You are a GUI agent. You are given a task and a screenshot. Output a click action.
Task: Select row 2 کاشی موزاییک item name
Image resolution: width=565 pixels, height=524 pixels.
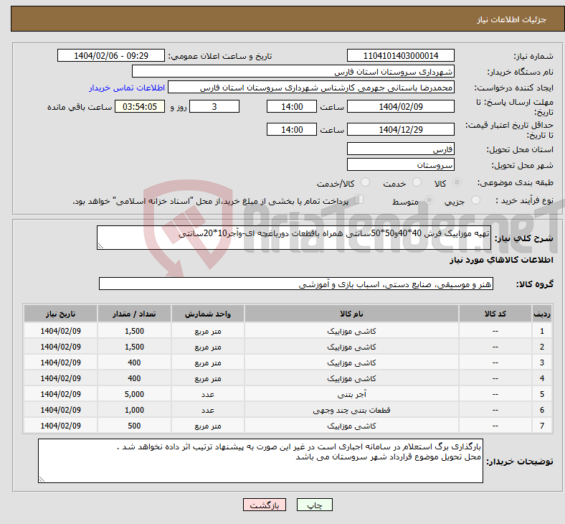pyautogui.click(x=351, y=347)
